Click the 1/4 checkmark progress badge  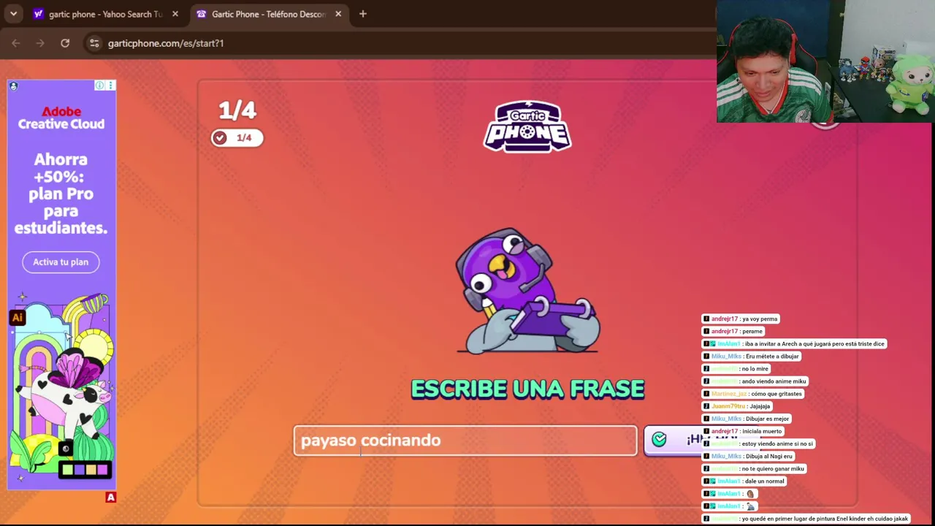click(237, 137)
